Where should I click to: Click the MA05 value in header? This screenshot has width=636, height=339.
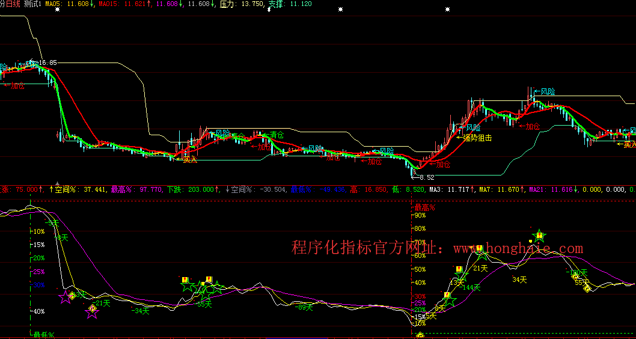pyautogui.click(x=67, y=4)
